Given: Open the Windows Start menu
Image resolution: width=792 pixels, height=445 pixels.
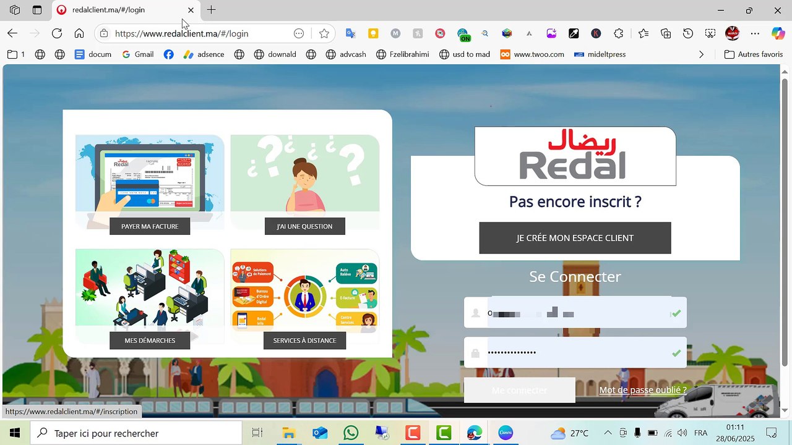Looking at the screenshot, I should [x=15, y=433].
